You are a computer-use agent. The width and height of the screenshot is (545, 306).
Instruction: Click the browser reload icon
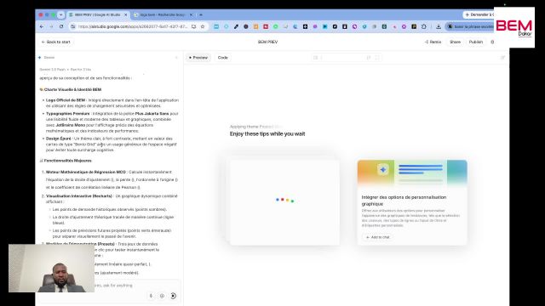pyautogui.click(x=61, y=26)
